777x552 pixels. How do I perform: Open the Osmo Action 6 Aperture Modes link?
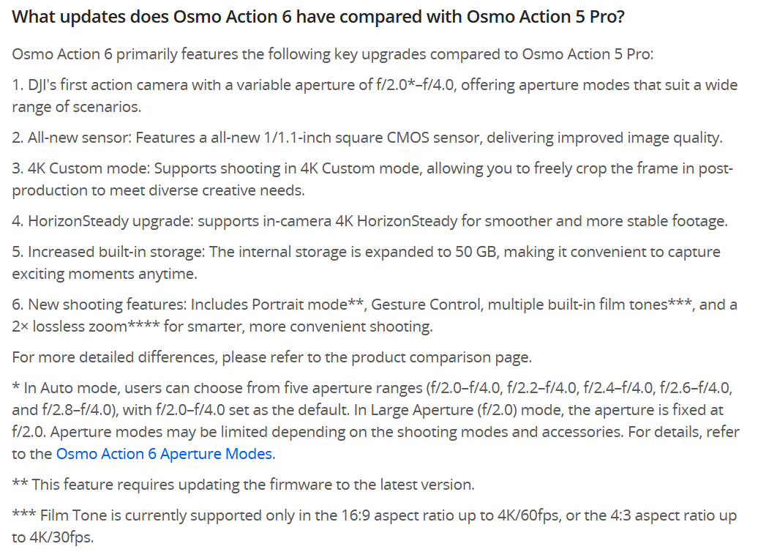165,453
